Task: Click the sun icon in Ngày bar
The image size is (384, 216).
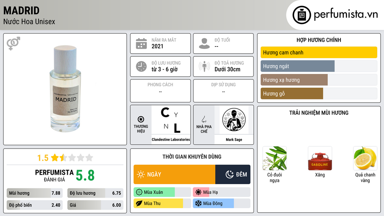Action: [141, 174]
